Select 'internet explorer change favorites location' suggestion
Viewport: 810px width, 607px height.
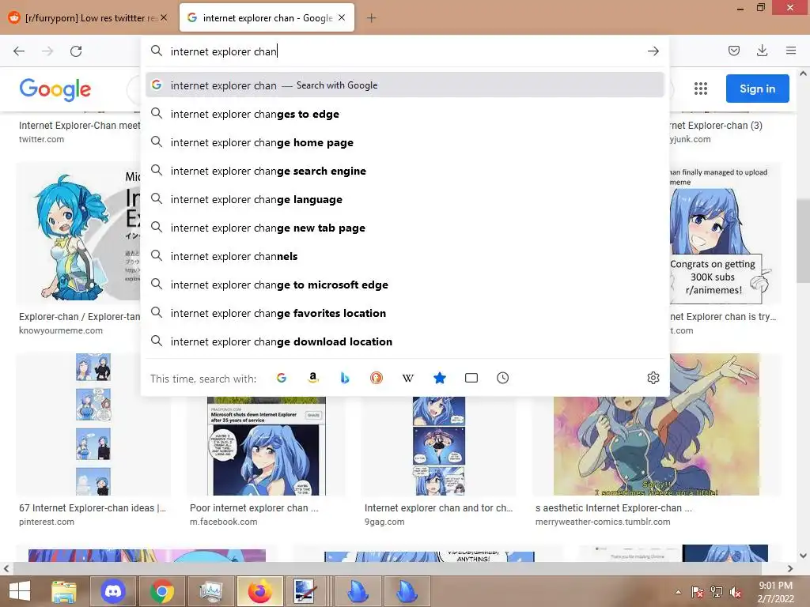click(404, 313)
